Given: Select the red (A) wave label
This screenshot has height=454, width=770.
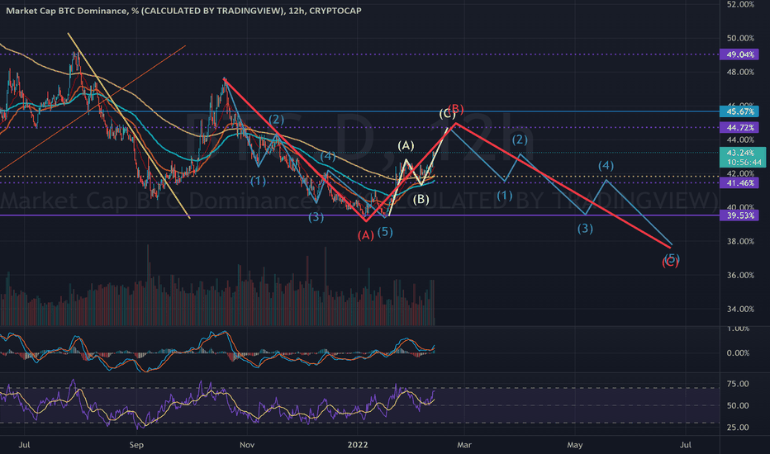Looking at the screenshot, I should coord(365,235).
